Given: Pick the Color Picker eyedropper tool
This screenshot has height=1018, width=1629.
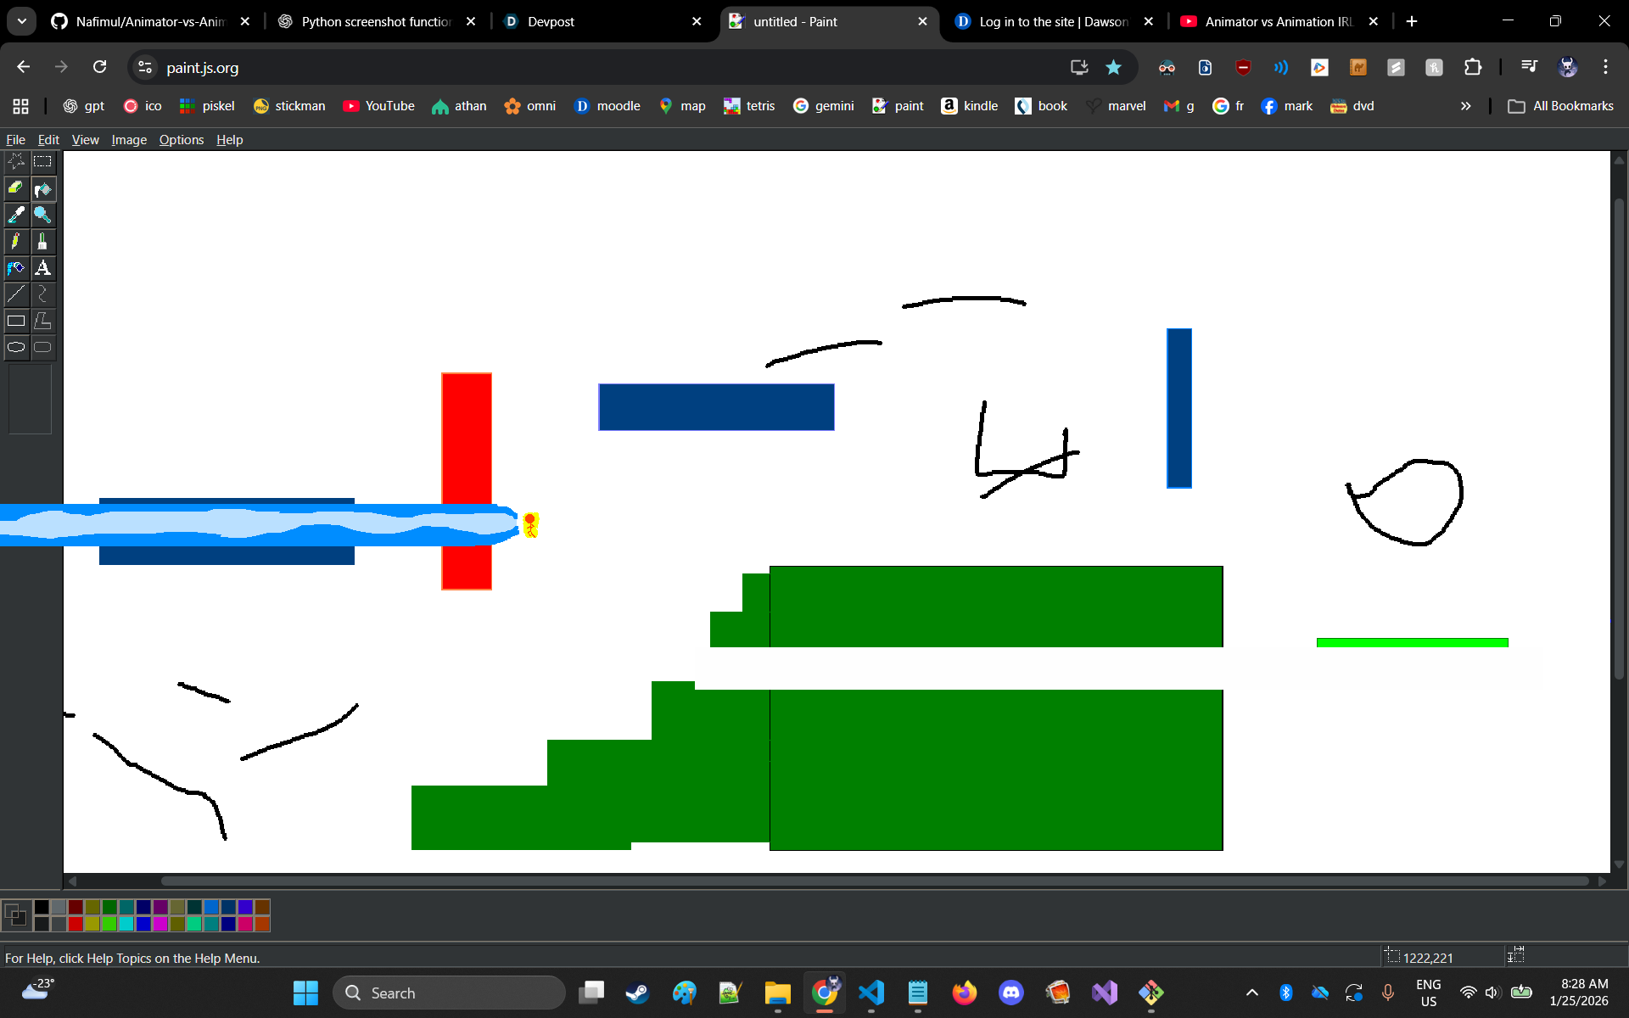Looking at the screenshot, I should click(16, 215).
